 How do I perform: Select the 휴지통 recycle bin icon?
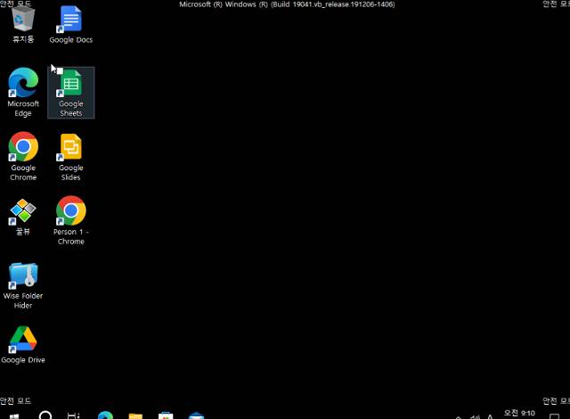coord(23,24)
